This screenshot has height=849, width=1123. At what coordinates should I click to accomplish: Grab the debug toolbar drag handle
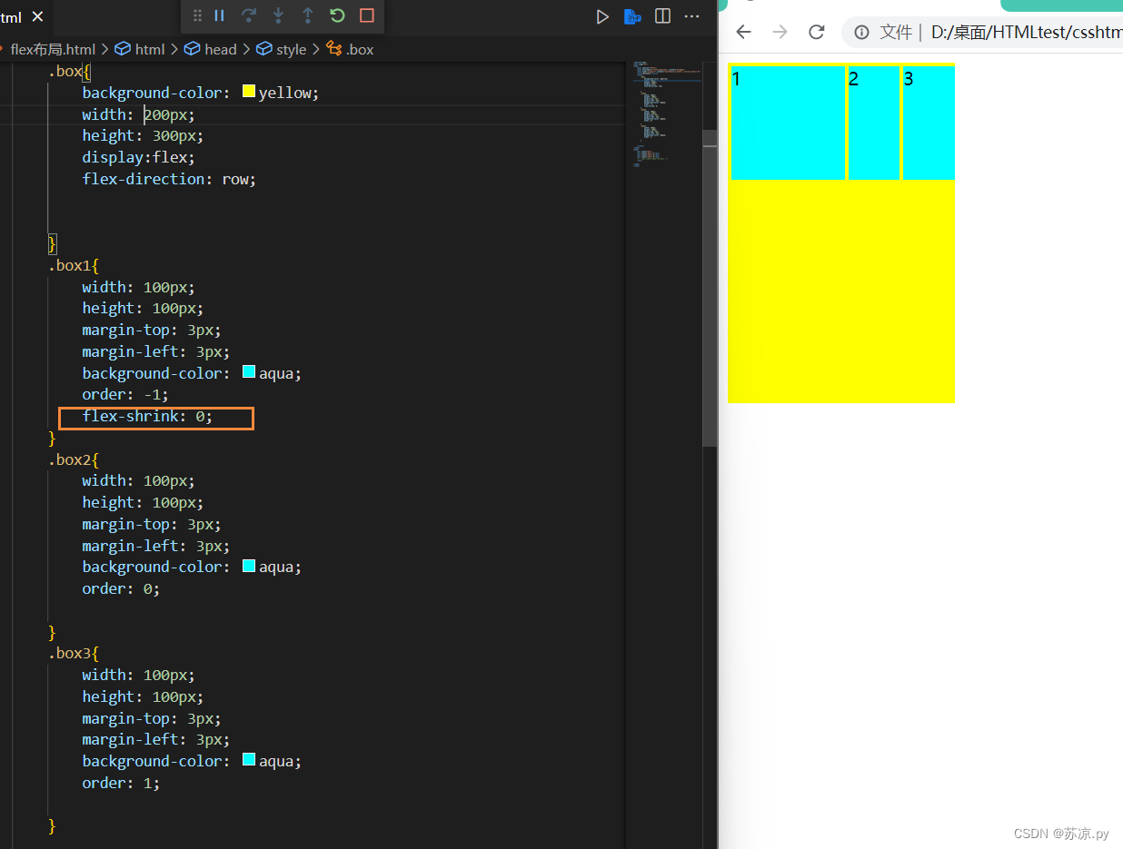197,15
